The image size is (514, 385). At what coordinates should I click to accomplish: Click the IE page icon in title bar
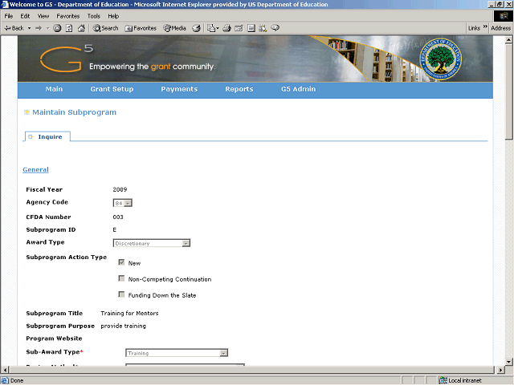5,4
